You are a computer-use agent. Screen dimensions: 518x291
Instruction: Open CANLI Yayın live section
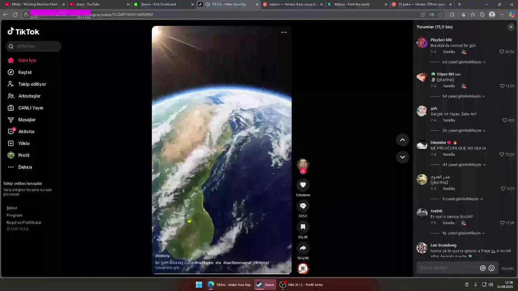pyautogui.click(x=30, y=108)
